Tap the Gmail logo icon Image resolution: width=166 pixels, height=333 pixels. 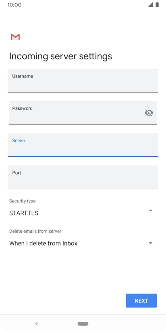(x=15, y=37)
